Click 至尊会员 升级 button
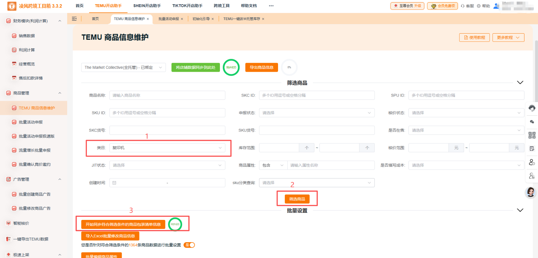 (x=407, y=6)
